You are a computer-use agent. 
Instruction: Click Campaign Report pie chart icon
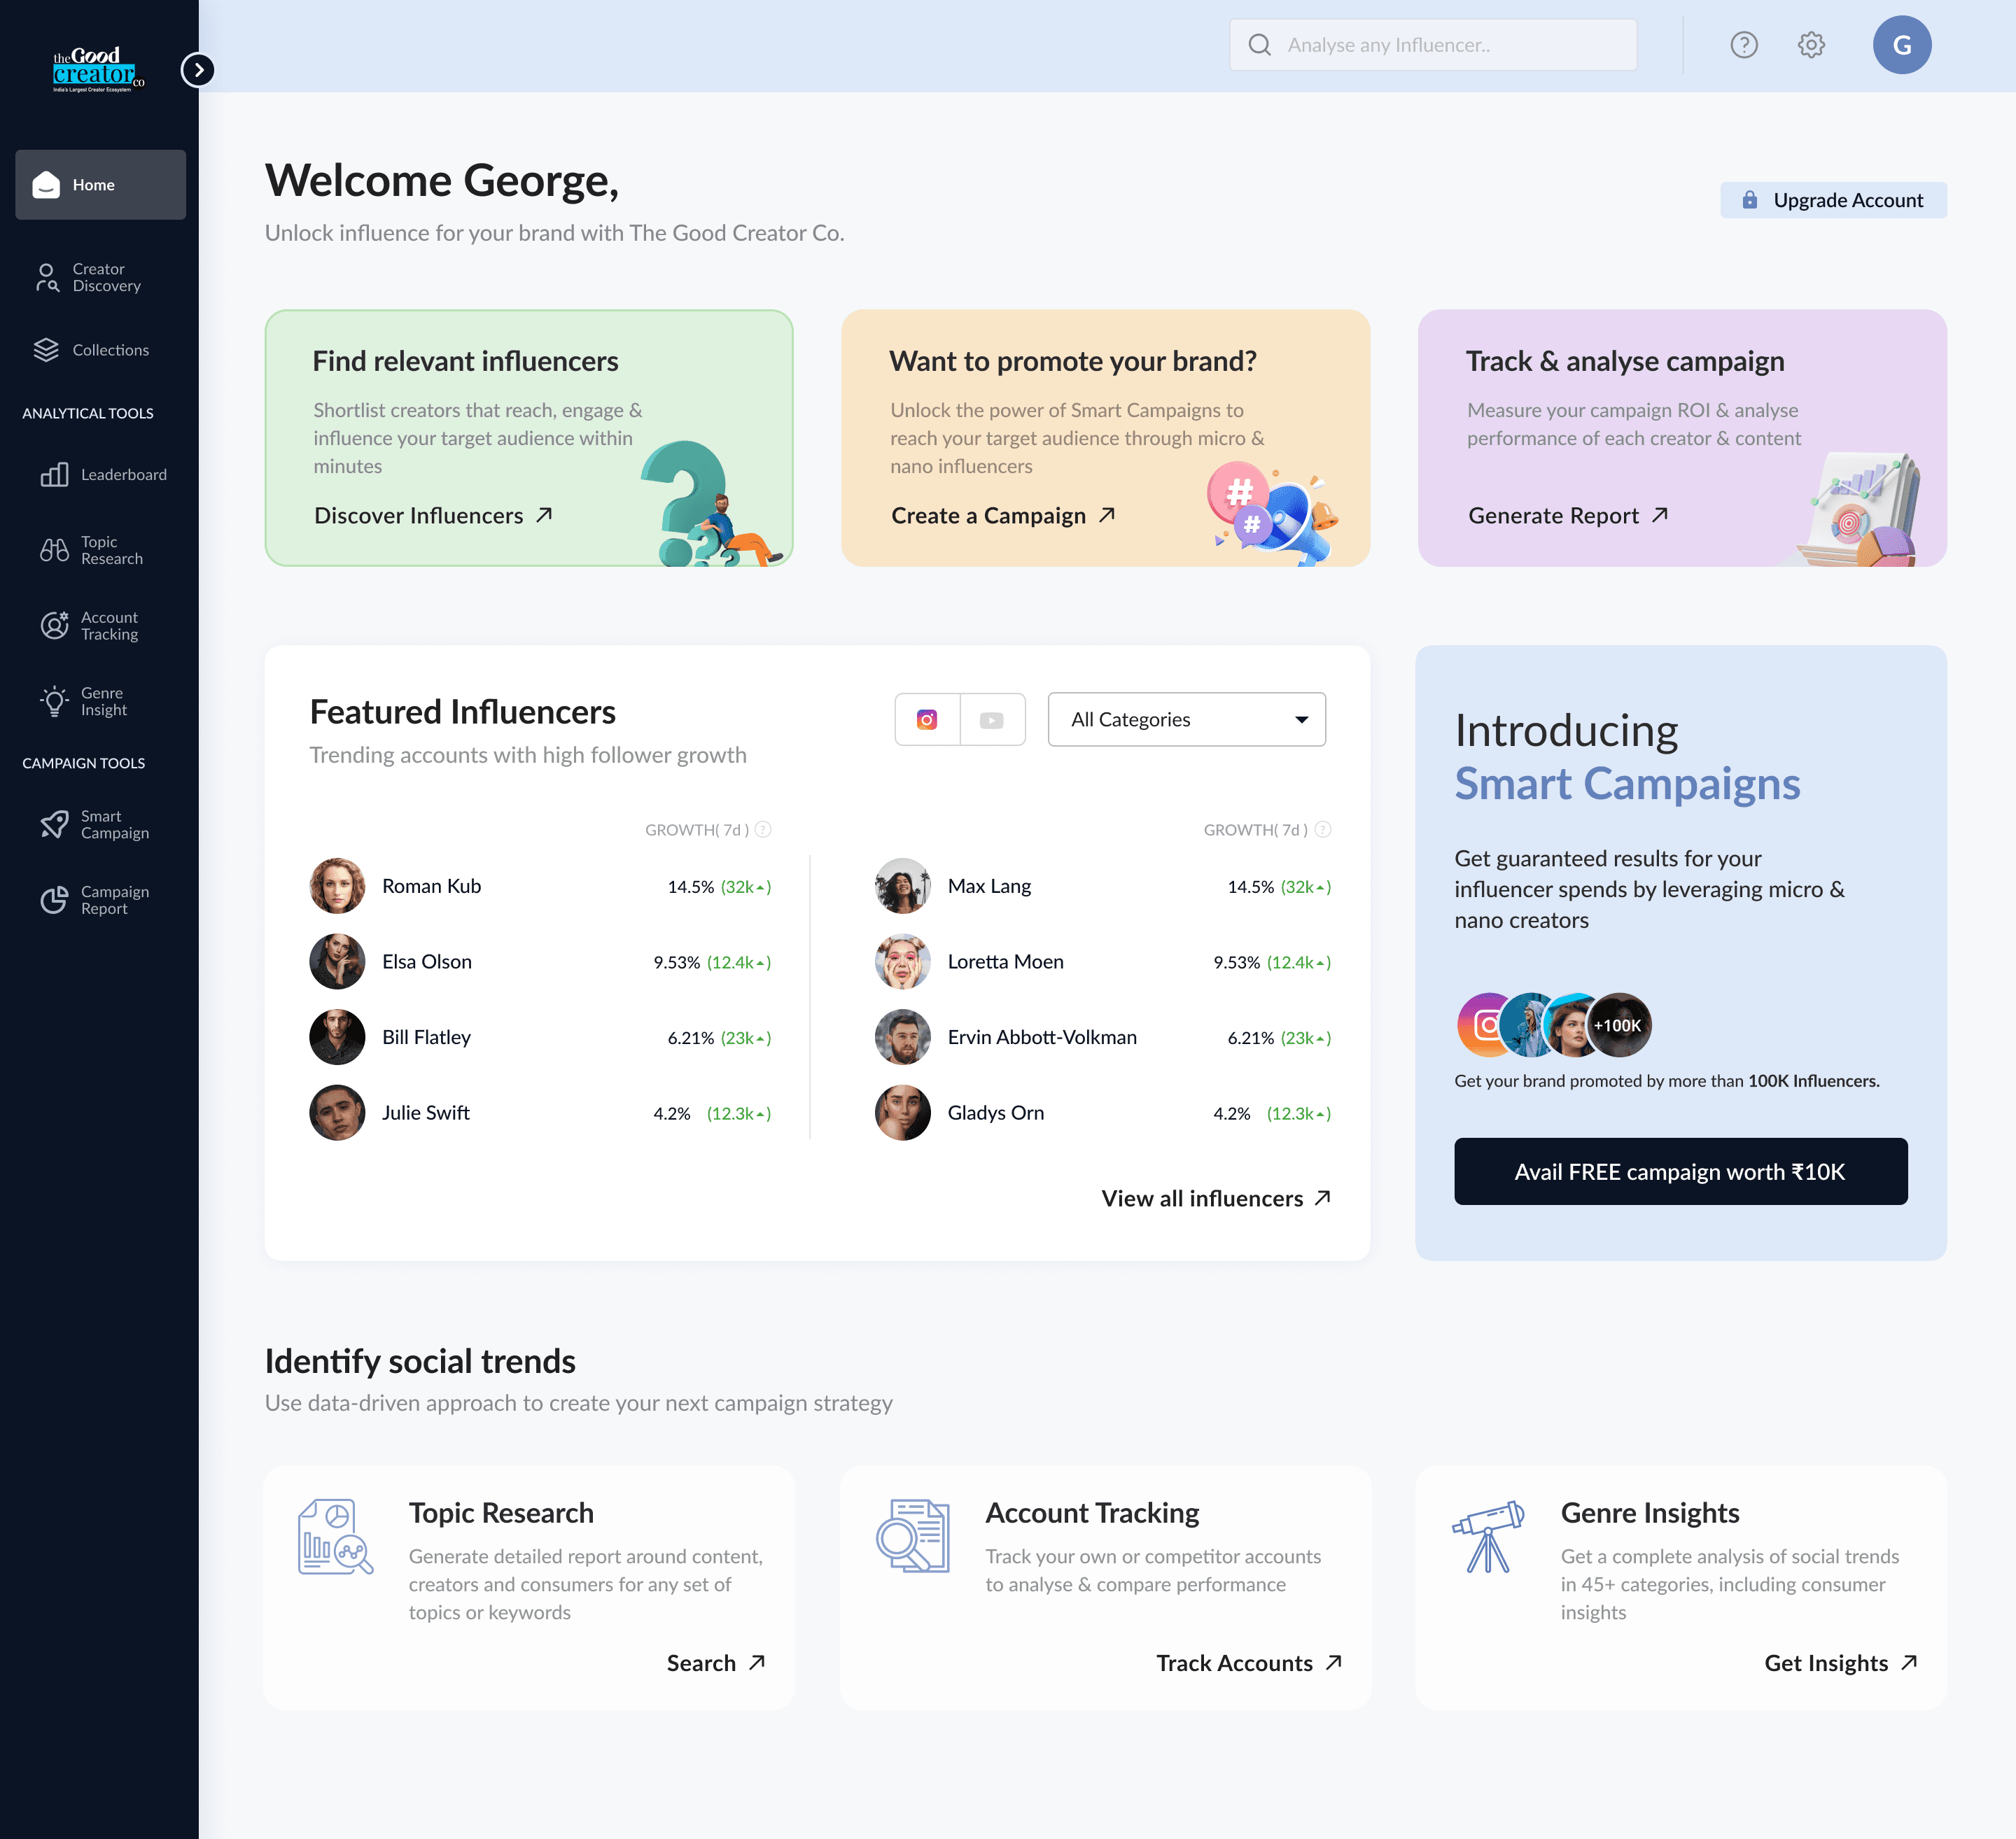[54, 899]
